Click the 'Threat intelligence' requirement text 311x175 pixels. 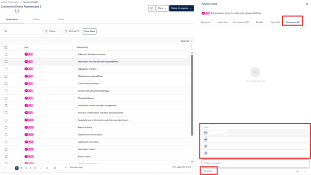click(x=86, y=98)
